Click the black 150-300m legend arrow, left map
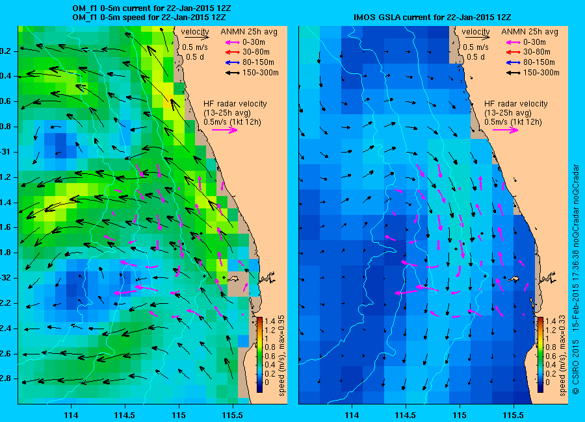Image resolution: width=585 pixels, height=422 pixels. pos(233,73)
